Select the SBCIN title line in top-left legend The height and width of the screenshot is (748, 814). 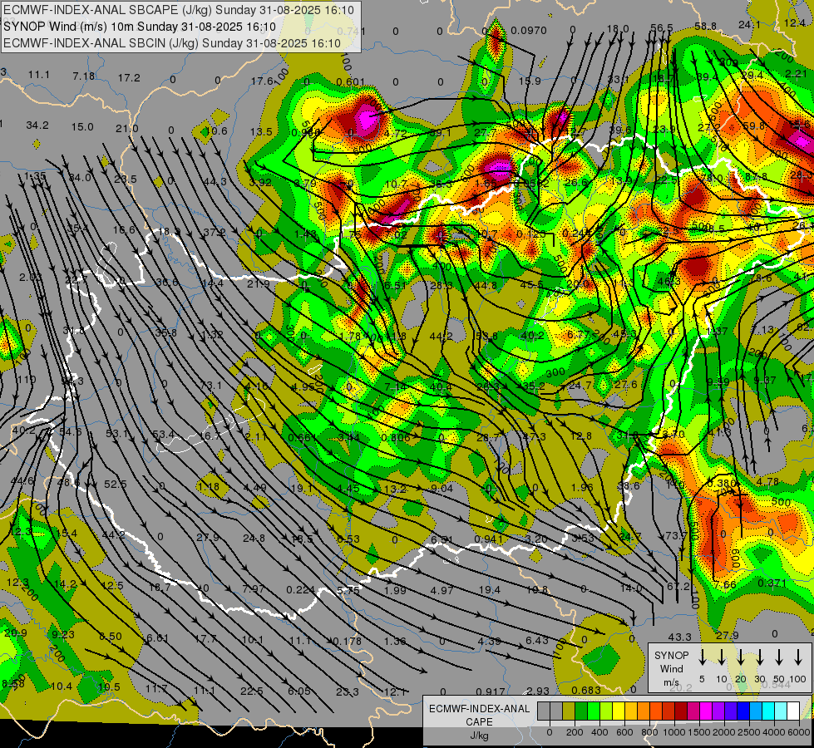click(x=172, y=43)
